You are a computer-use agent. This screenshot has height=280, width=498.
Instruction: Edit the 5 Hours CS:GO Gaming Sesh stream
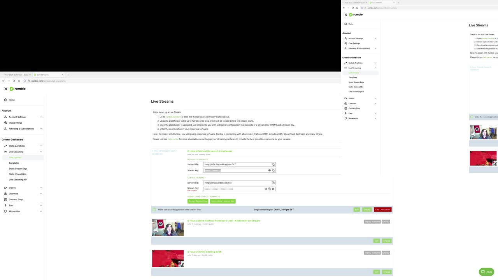pyautogui.click(x=376, y=272)
